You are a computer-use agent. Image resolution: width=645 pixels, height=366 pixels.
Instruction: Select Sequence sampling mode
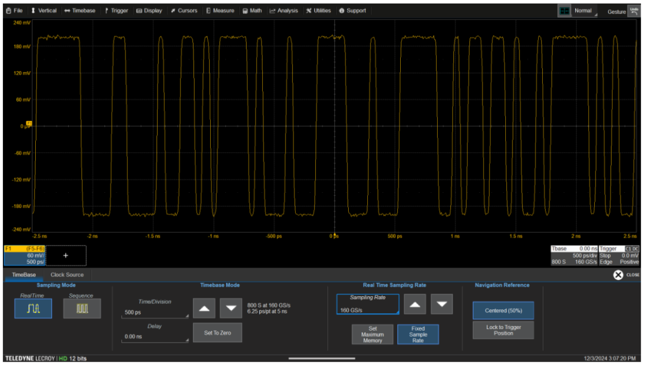point(82,308)
